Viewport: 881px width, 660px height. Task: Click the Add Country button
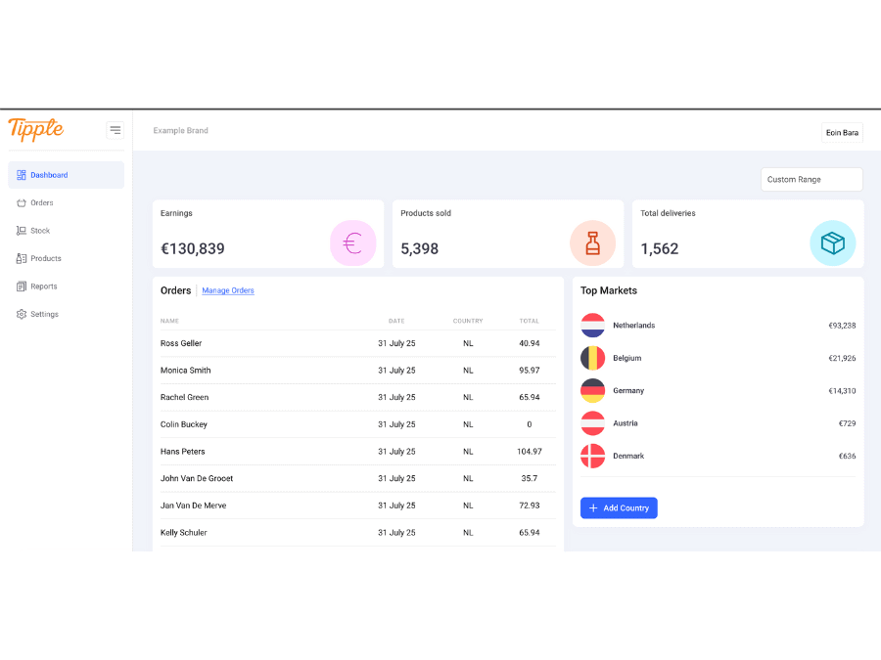(x=619, y=507)
